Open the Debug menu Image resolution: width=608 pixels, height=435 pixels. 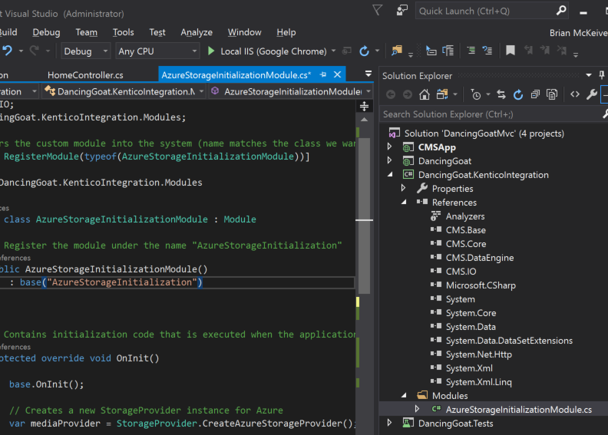pos(46,32)
